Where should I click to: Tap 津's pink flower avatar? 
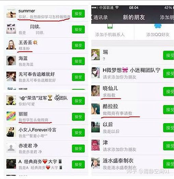[96, 145]
